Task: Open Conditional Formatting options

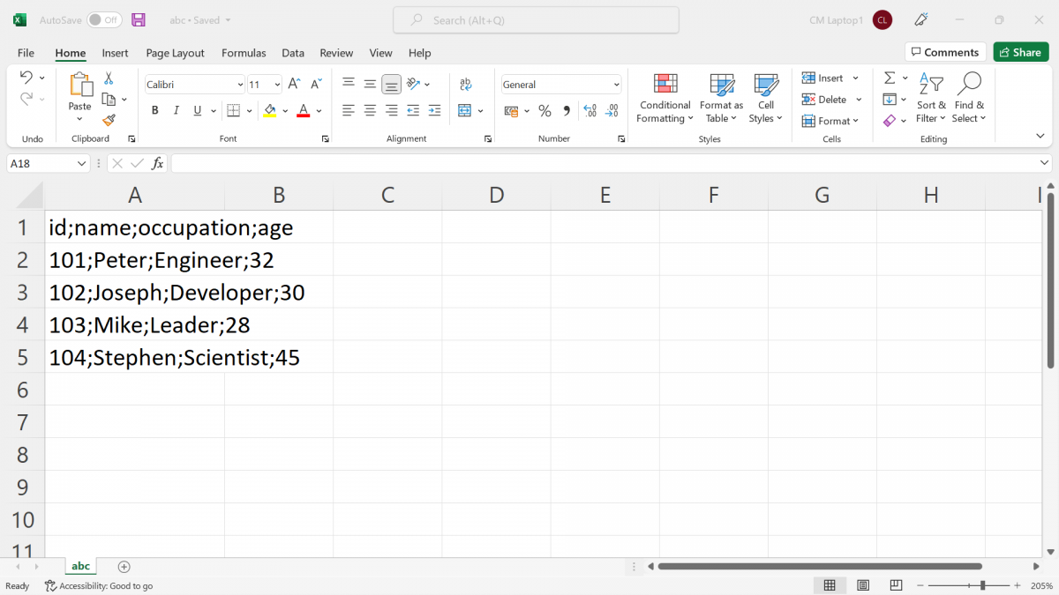Action: [665, 98]
